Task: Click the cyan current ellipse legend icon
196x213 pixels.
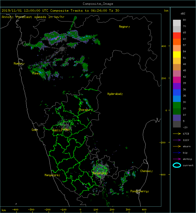Action: (177, 165)
